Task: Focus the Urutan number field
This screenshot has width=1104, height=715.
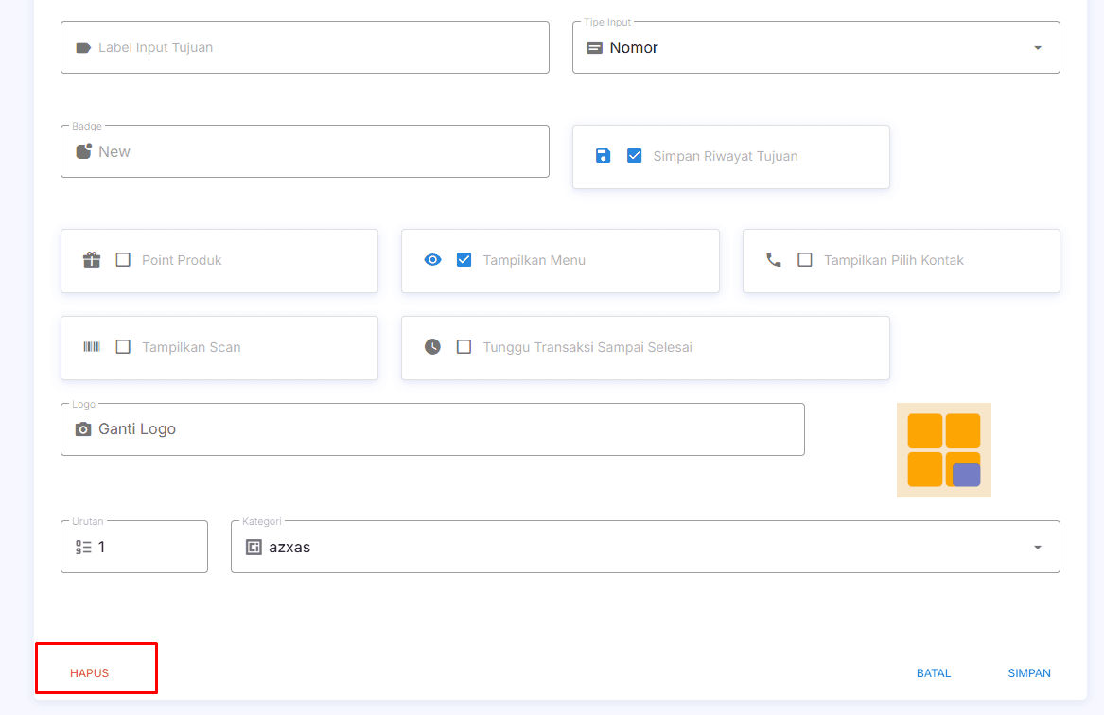Action: [147, 547]
